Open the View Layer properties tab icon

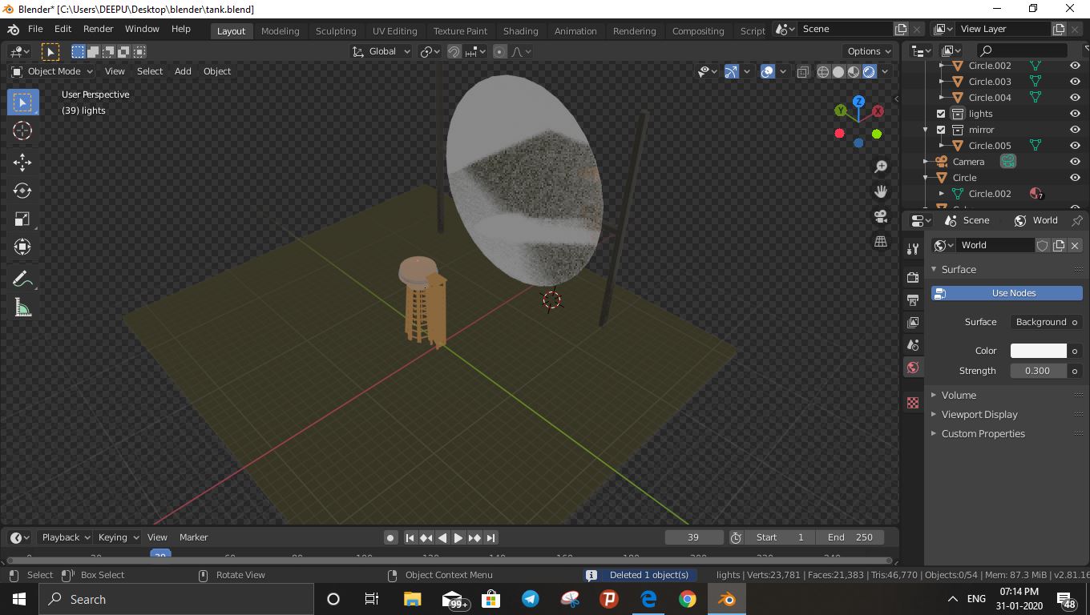[x=913, y=322]
